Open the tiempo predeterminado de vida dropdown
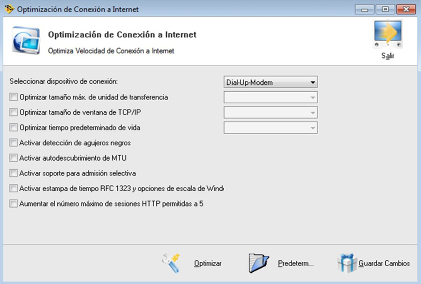This screenshot has width=421, height=284. click(270, 128)
